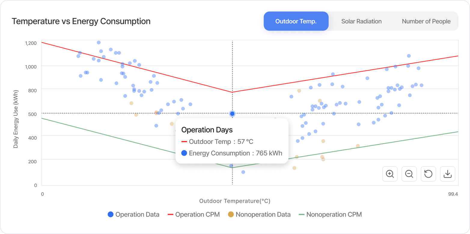Click the download chart icon
Viewport: 470px width, 234px height.
(447, 174)
